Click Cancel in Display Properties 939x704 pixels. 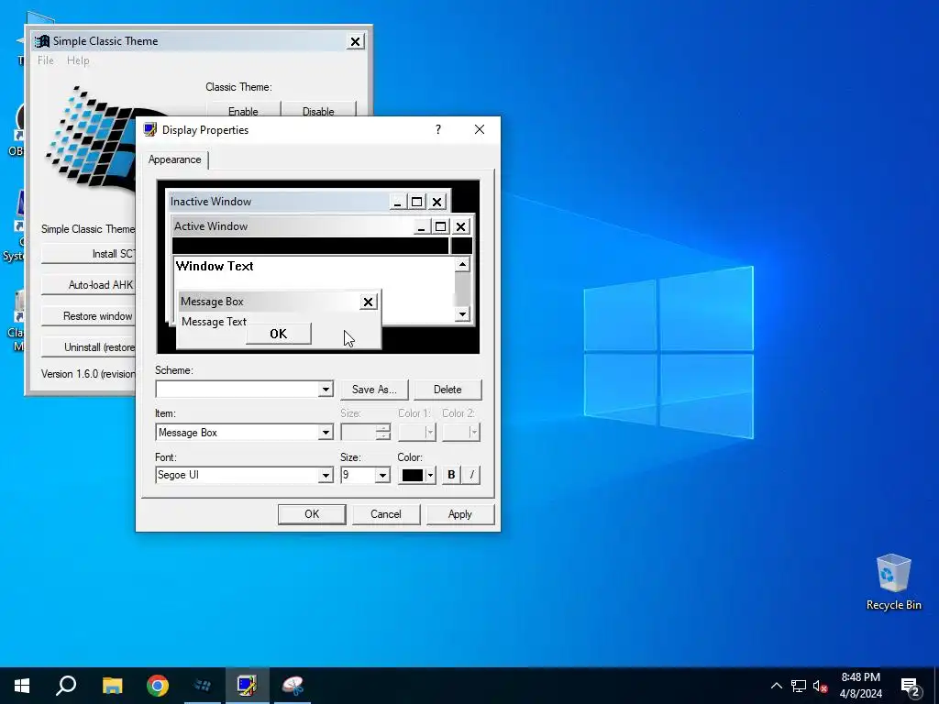click(386, 514)
